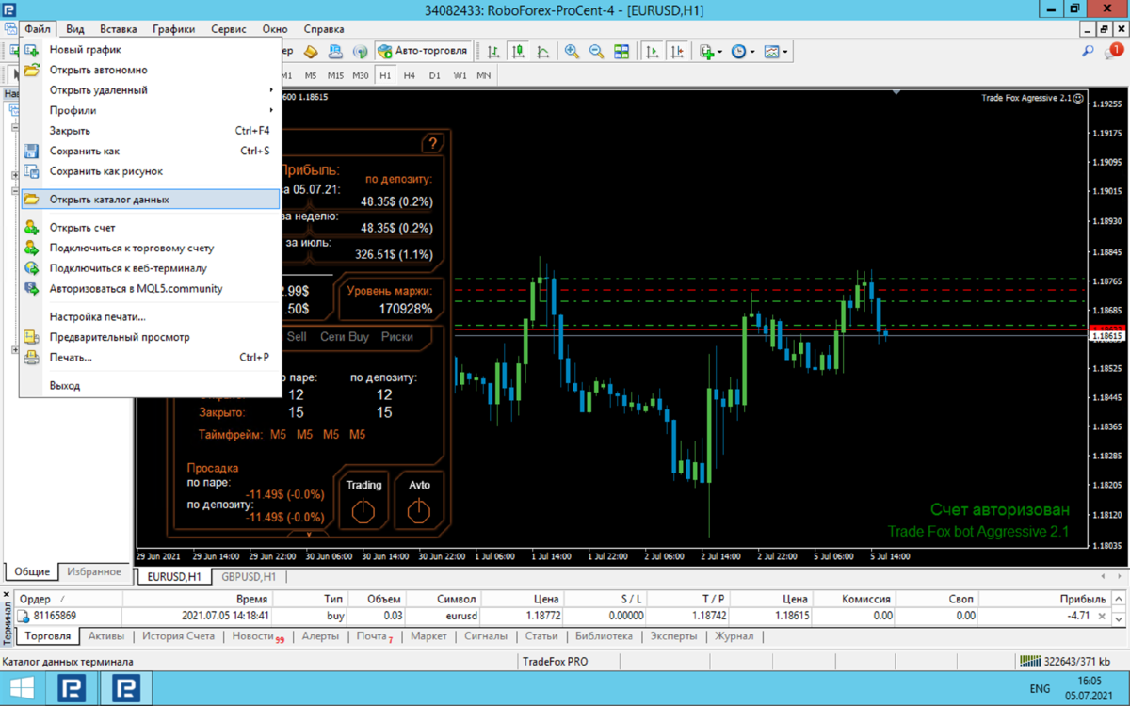Click the ENG language indicator in the tray

click(1039, 689)
